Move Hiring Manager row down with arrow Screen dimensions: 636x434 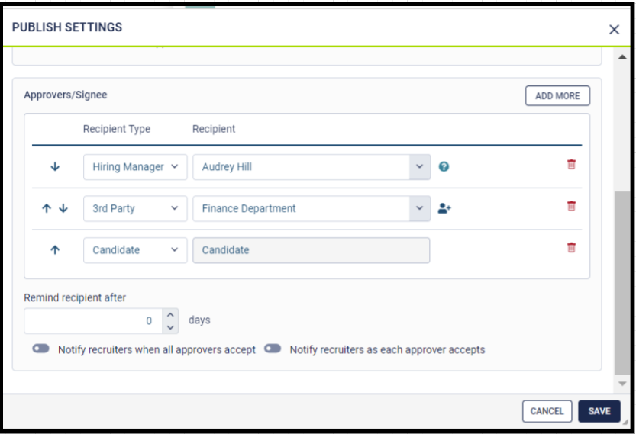pyautogui.click(x=55, y=167)
